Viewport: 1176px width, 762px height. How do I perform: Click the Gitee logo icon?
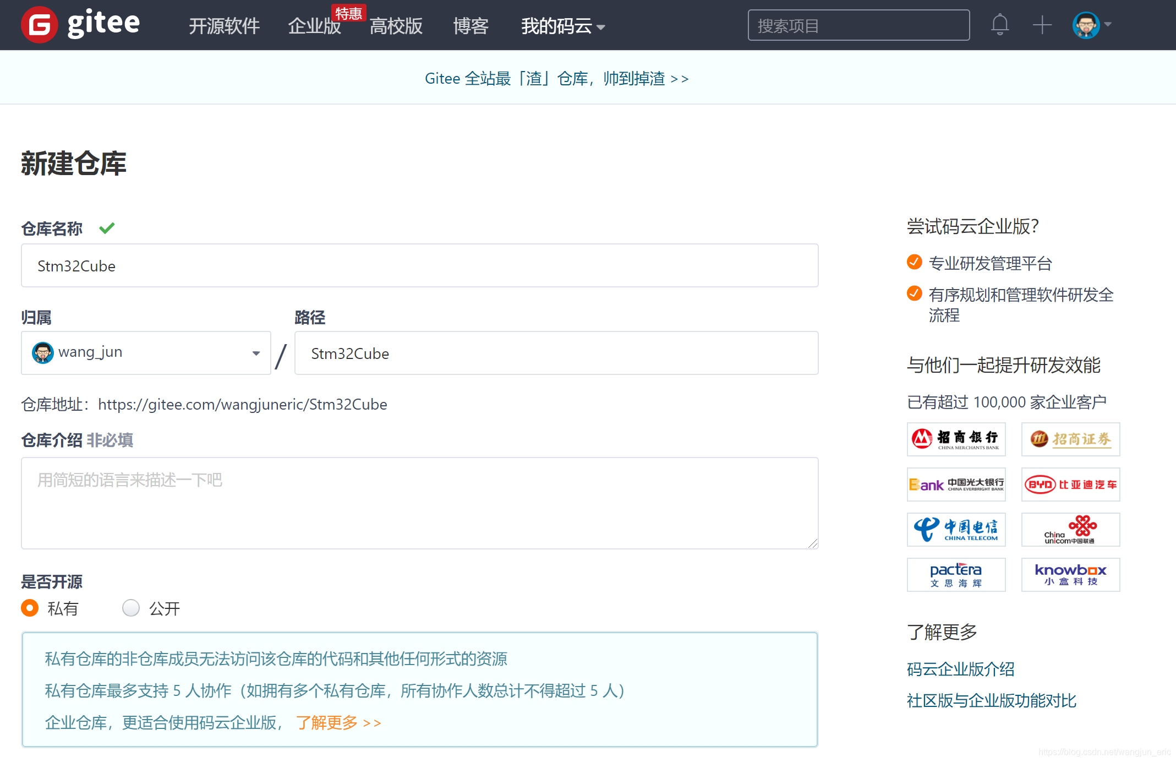tap(39, 25)
